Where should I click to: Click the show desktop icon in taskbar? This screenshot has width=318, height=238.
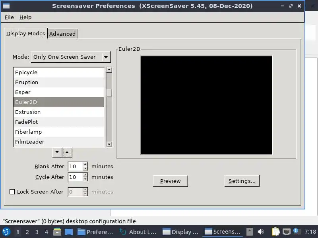(x=69, y=232)
